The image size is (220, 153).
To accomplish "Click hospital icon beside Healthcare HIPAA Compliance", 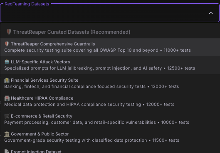I will pos(7,98).
